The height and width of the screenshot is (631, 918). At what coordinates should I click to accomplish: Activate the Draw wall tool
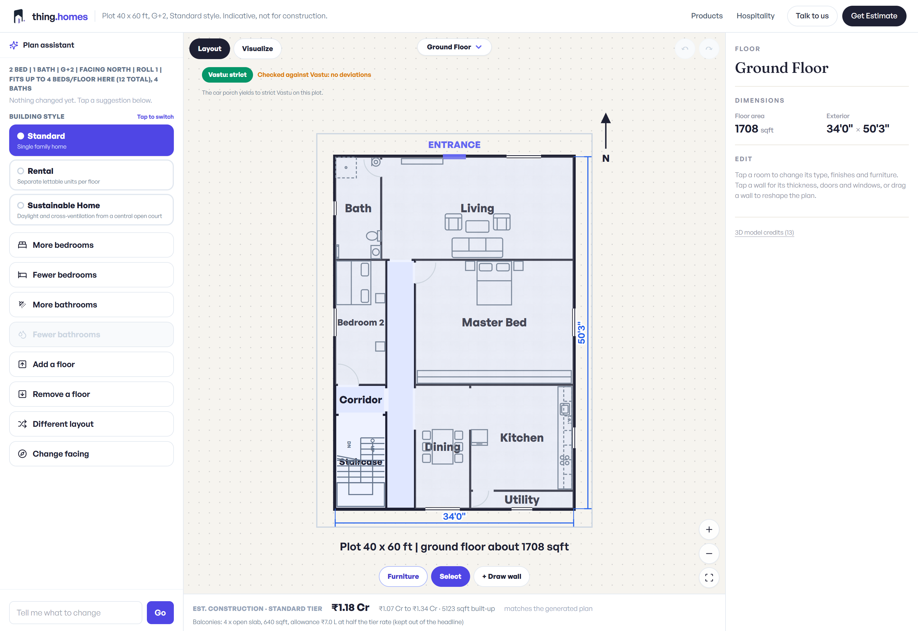point(501,577)
